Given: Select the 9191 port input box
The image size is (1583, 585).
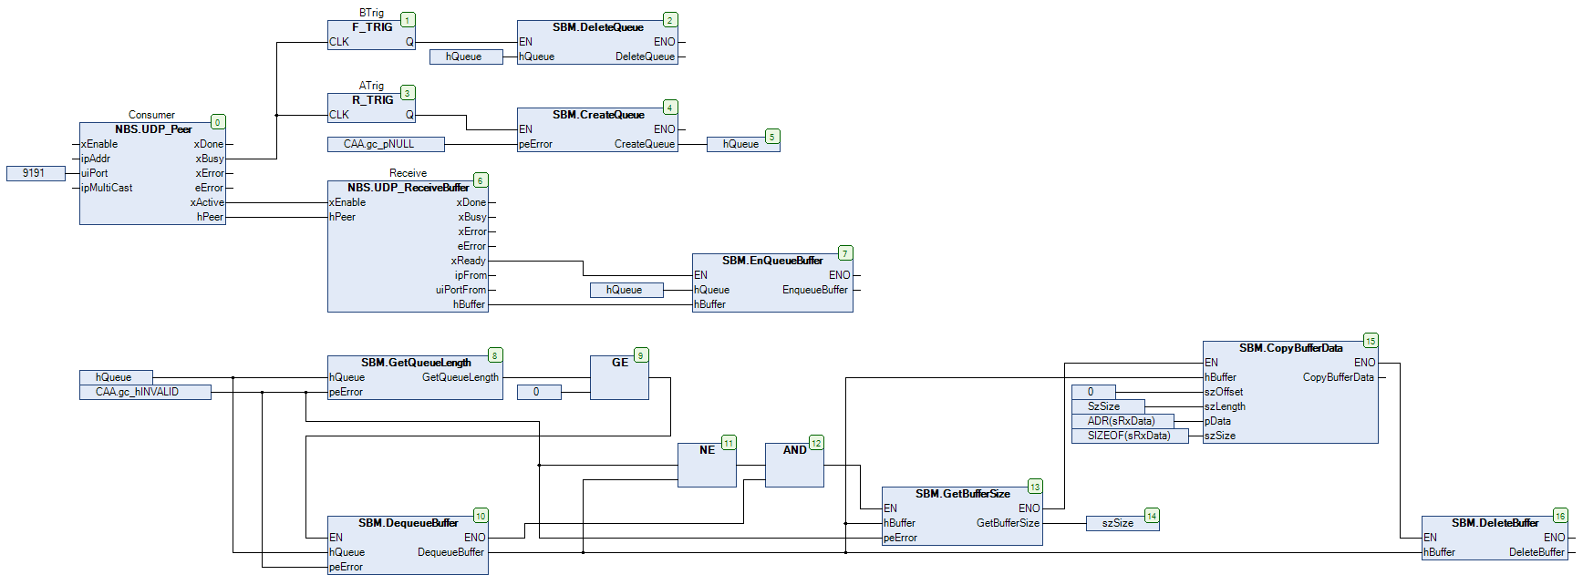Looking at the screenshot, I should pyautogui.click(x=36, y=173).
